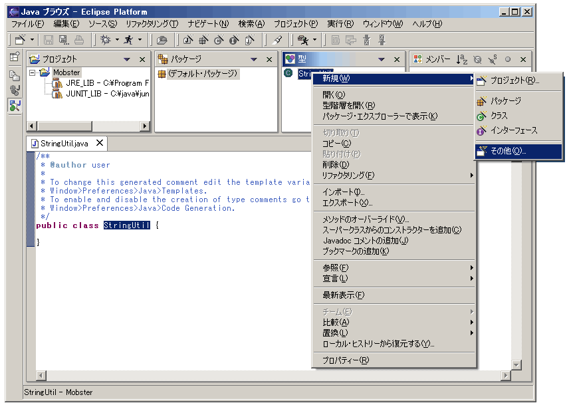Collapse the Mobster project tree node

tap(33, 72)
